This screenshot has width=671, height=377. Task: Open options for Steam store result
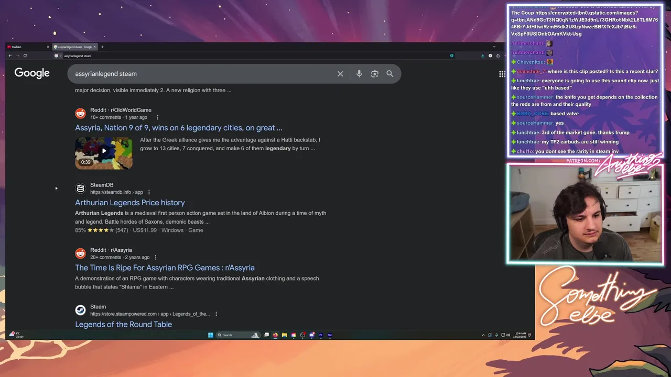pos(216,314)
